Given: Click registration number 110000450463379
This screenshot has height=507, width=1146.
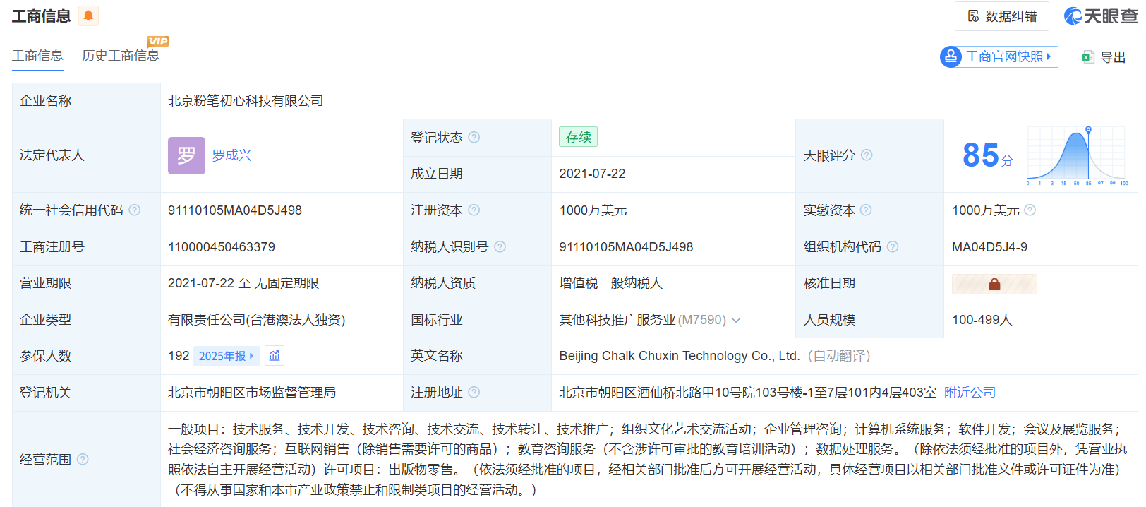Looking at the screenshot, I should tap(222, 247).
